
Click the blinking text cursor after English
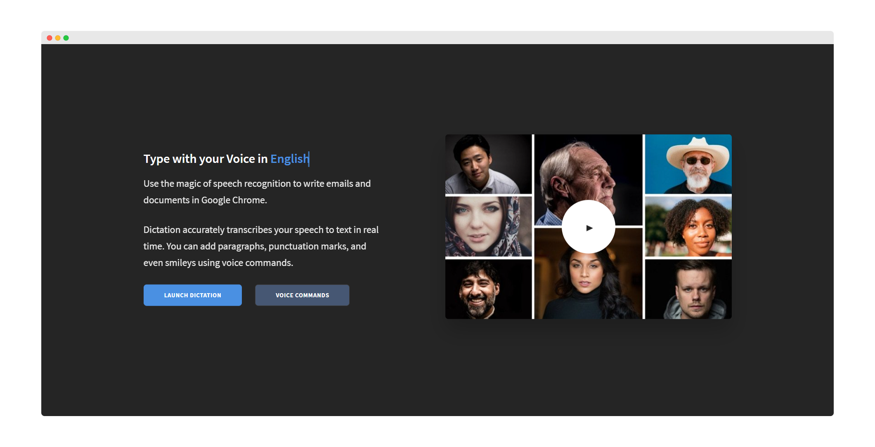(x=309, y=159)
